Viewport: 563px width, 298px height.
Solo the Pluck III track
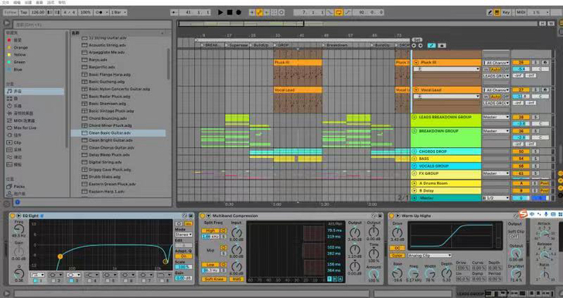click(535, 63)
